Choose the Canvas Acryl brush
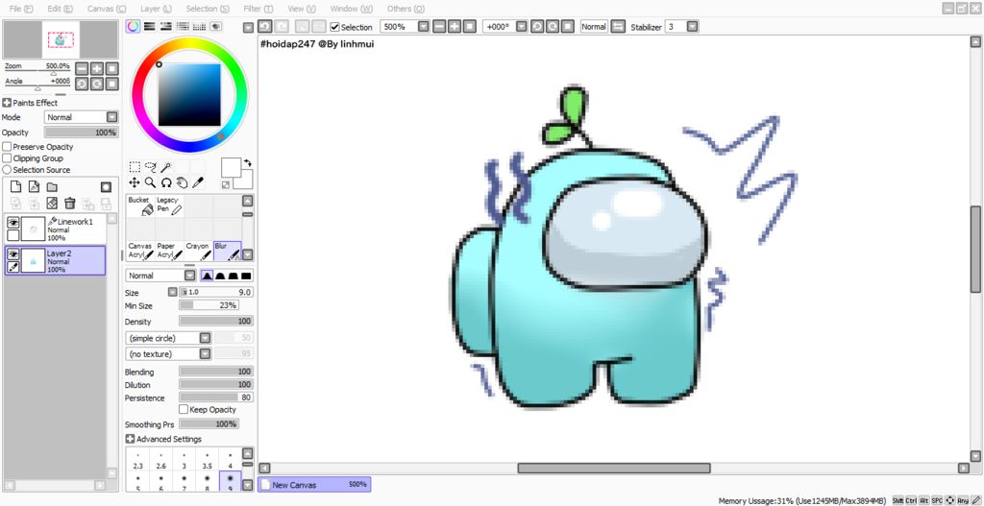The width and height of the screenshot is (984, 506). [x=140, y=251]
